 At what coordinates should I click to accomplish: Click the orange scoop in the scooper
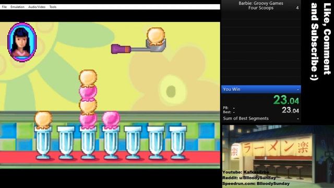(156, 36)
